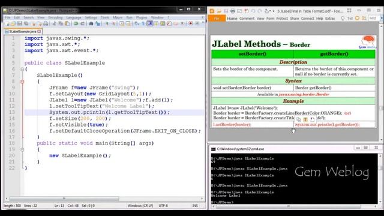Open the Notepad++ toolbar overflow chevron
Image resolution: width=384 pixels, height=216 pixels.
click(x=203, y=23)
